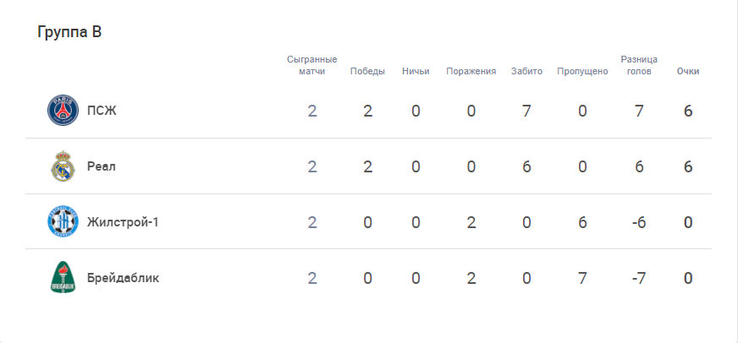The image size is (738, 343).
Task: Select the Жилстрой-1 team name
Action: [123, 222]
